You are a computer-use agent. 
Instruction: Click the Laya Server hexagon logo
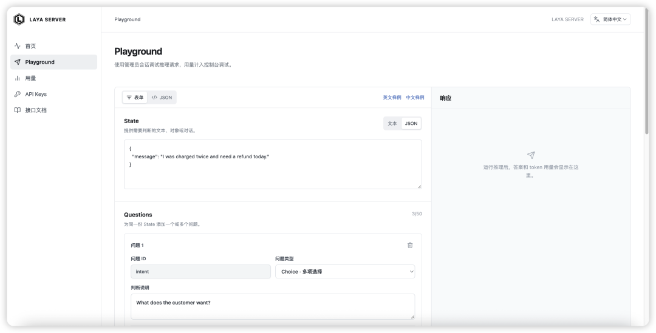[19, 19]
